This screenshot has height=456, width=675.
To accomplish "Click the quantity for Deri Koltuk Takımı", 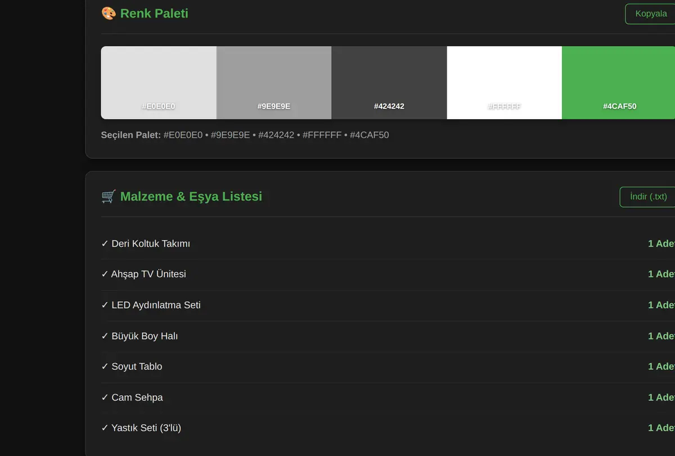I will coord(661,243).
